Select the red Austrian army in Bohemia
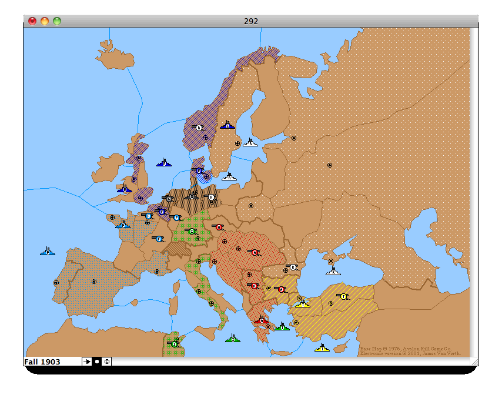Screen dimensions: 502x398 [219, 227]
